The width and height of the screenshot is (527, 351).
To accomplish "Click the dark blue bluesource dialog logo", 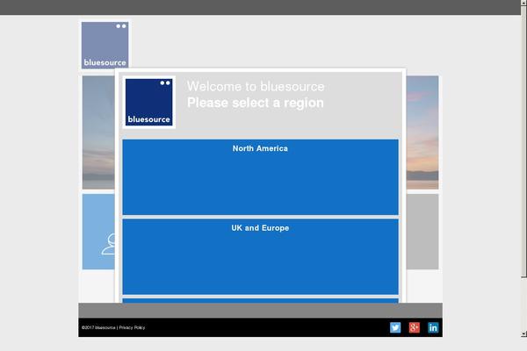I will click(x=149, y=102).
